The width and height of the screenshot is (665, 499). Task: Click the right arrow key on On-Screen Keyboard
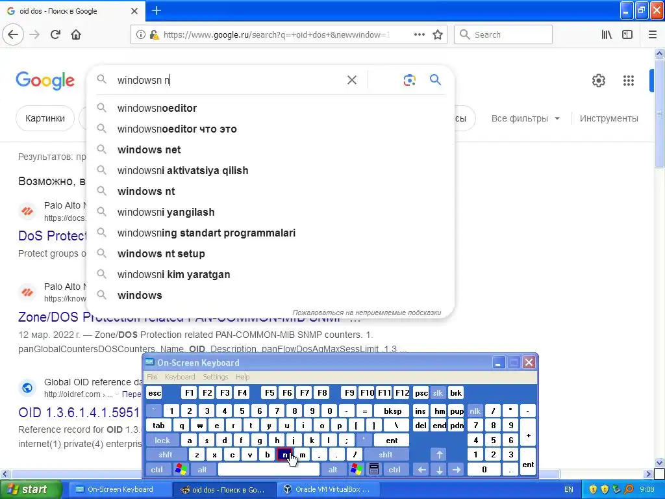(457, 469)
